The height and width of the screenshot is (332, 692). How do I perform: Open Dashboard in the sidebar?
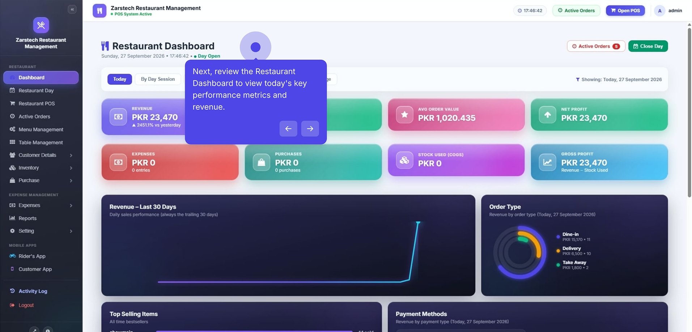tap(41, 77)
